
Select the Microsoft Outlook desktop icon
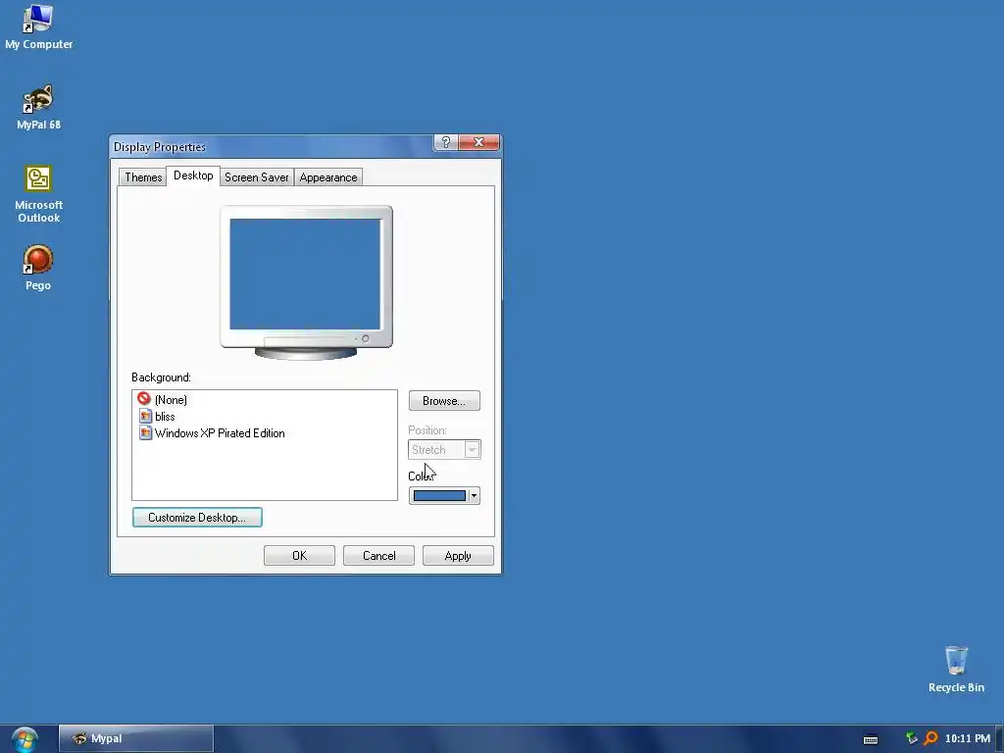pyautogui.click(x=38, y=194)
